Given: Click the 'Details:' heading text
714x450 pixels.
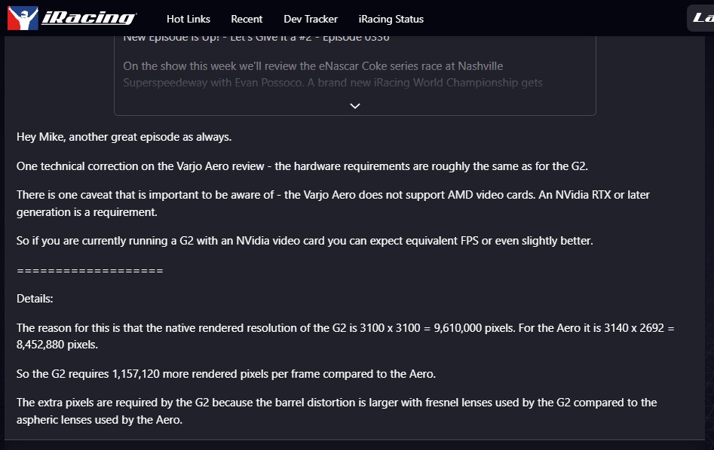Looking at the screenshot, I should 35,299.
